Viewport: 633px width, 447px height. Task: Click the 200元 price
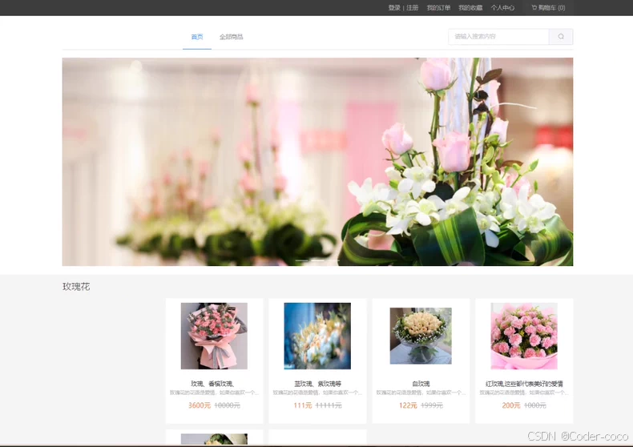click(511, 405)
